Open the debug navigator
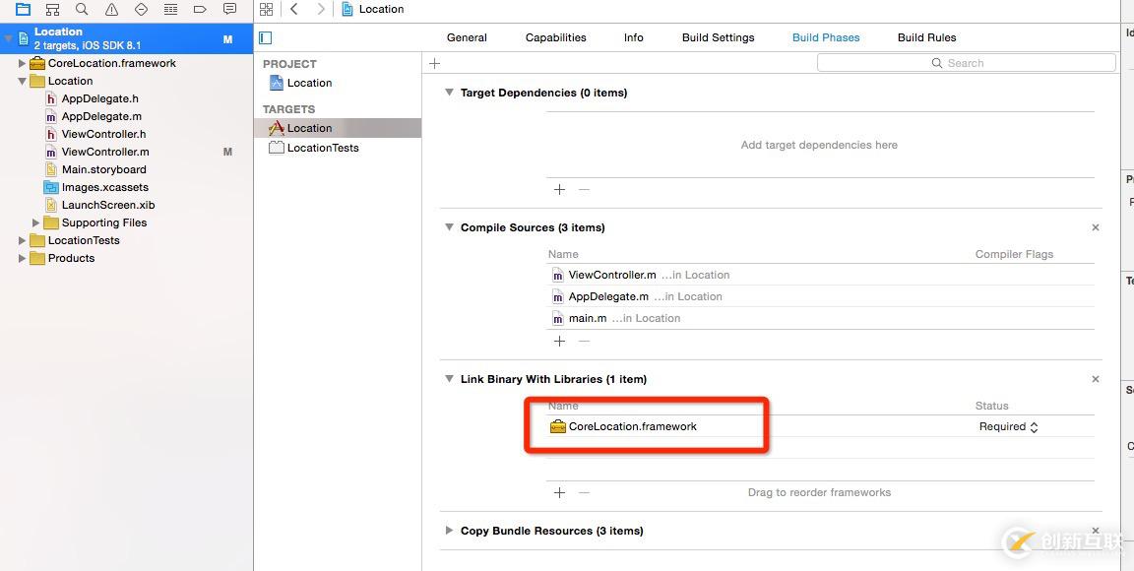The image size is (1134, 571). [170, 9]
